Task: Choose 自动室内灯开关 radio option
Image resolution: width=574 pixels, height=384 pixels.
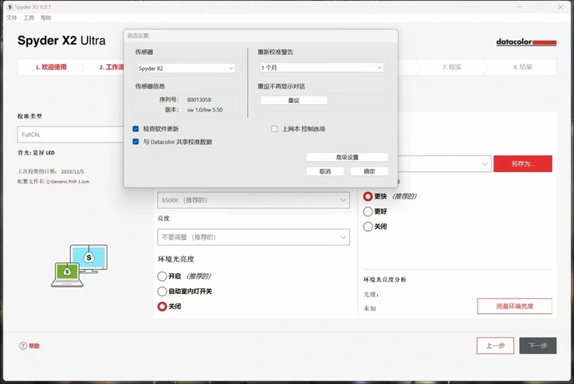Action: [163, 291]
